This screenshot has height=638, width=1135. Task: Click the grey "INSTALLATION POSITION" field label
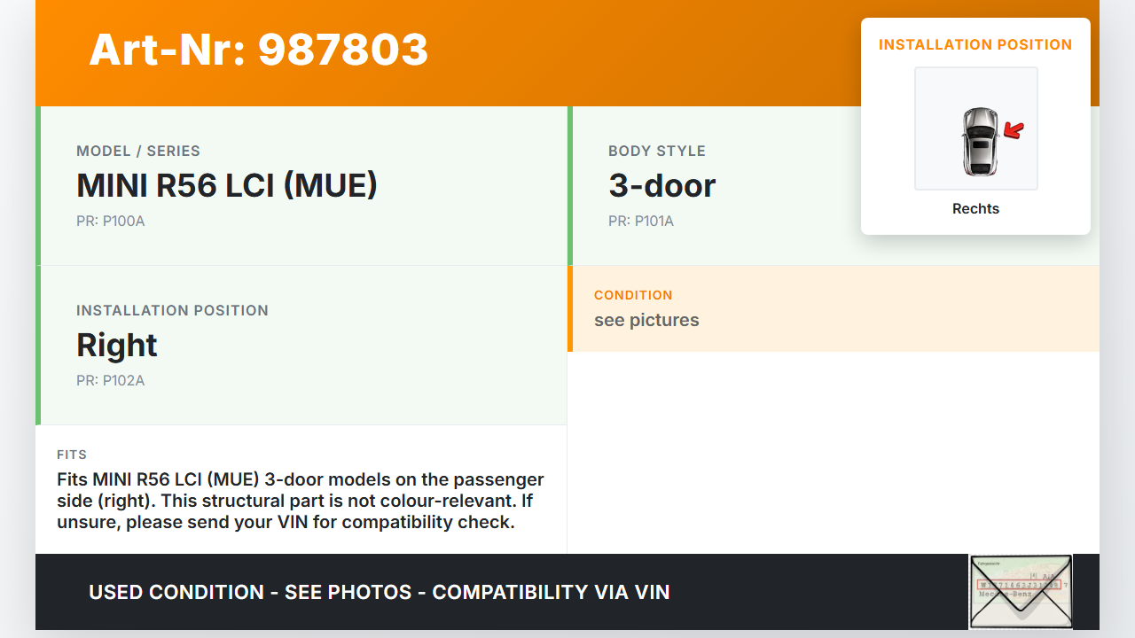[172, 310]
